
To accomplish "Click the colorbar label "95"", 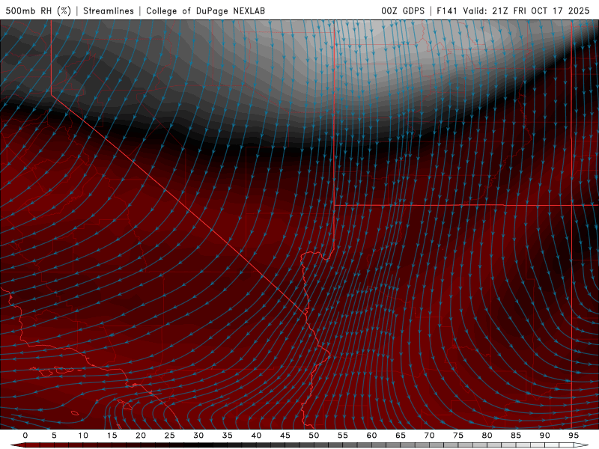I will tap(574, 436).
